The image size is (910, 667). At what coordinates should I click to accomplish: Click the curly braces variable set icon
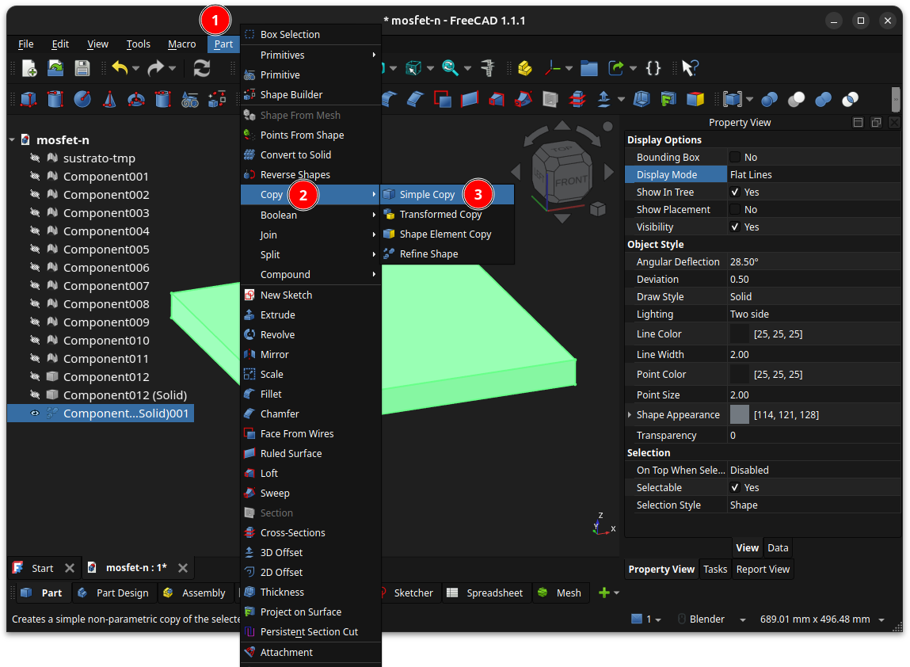(x=653, y=68)
